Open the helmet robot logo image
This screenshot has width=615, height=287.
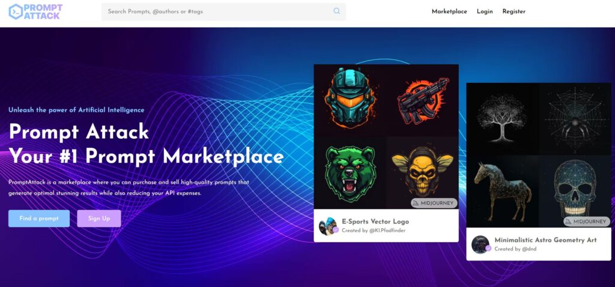(350, 100)
